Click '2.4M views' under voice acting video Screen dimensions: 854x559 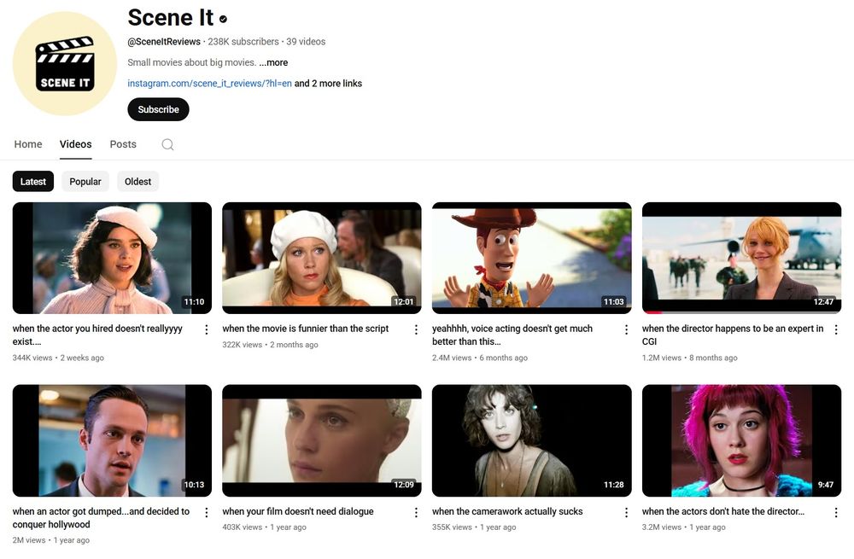[452, 358]
